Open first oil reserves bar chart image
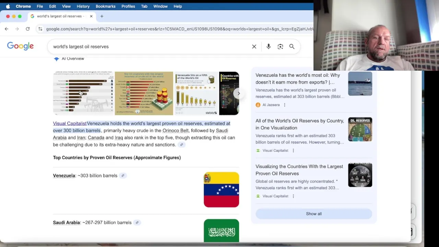Viewport: 439px width, 247px height. 83,93
